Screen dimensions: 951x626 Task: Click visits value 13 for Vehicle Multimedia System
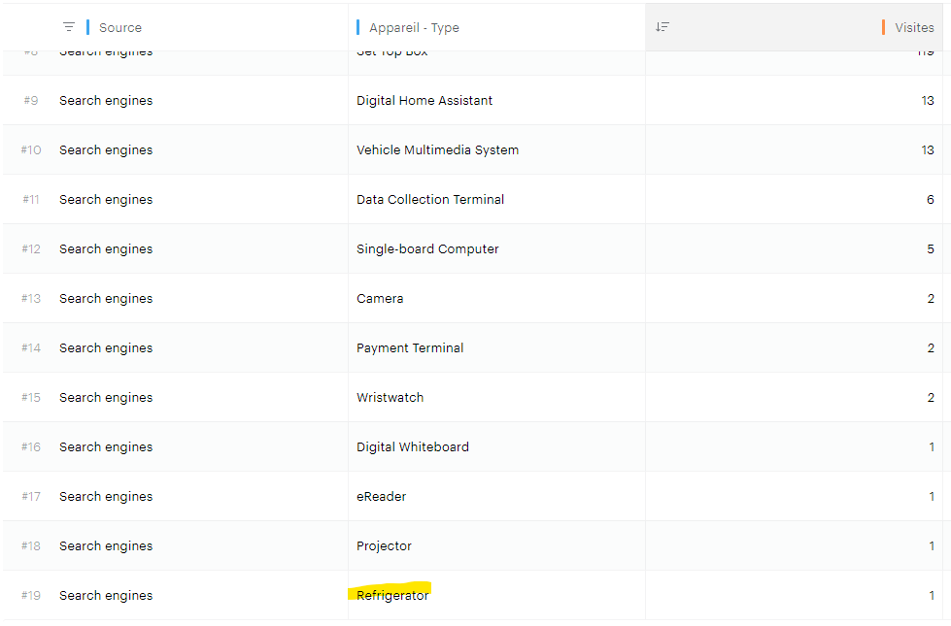tap(928, 150)
